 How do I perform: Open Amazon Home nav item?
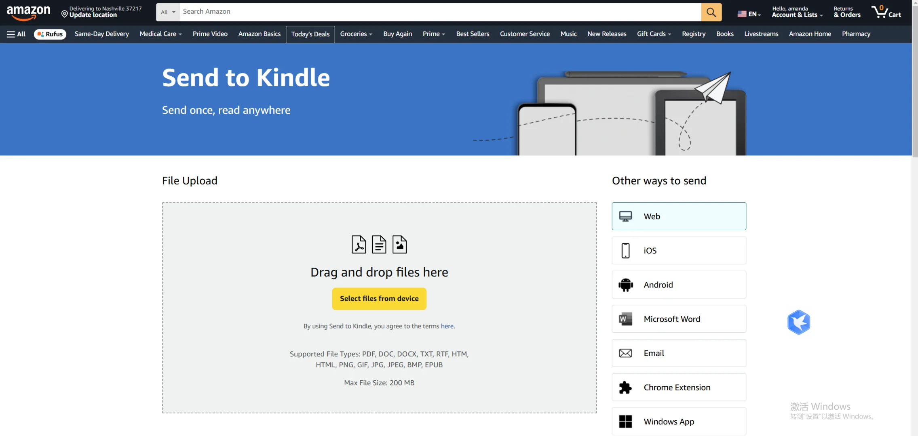coord(810,34)
